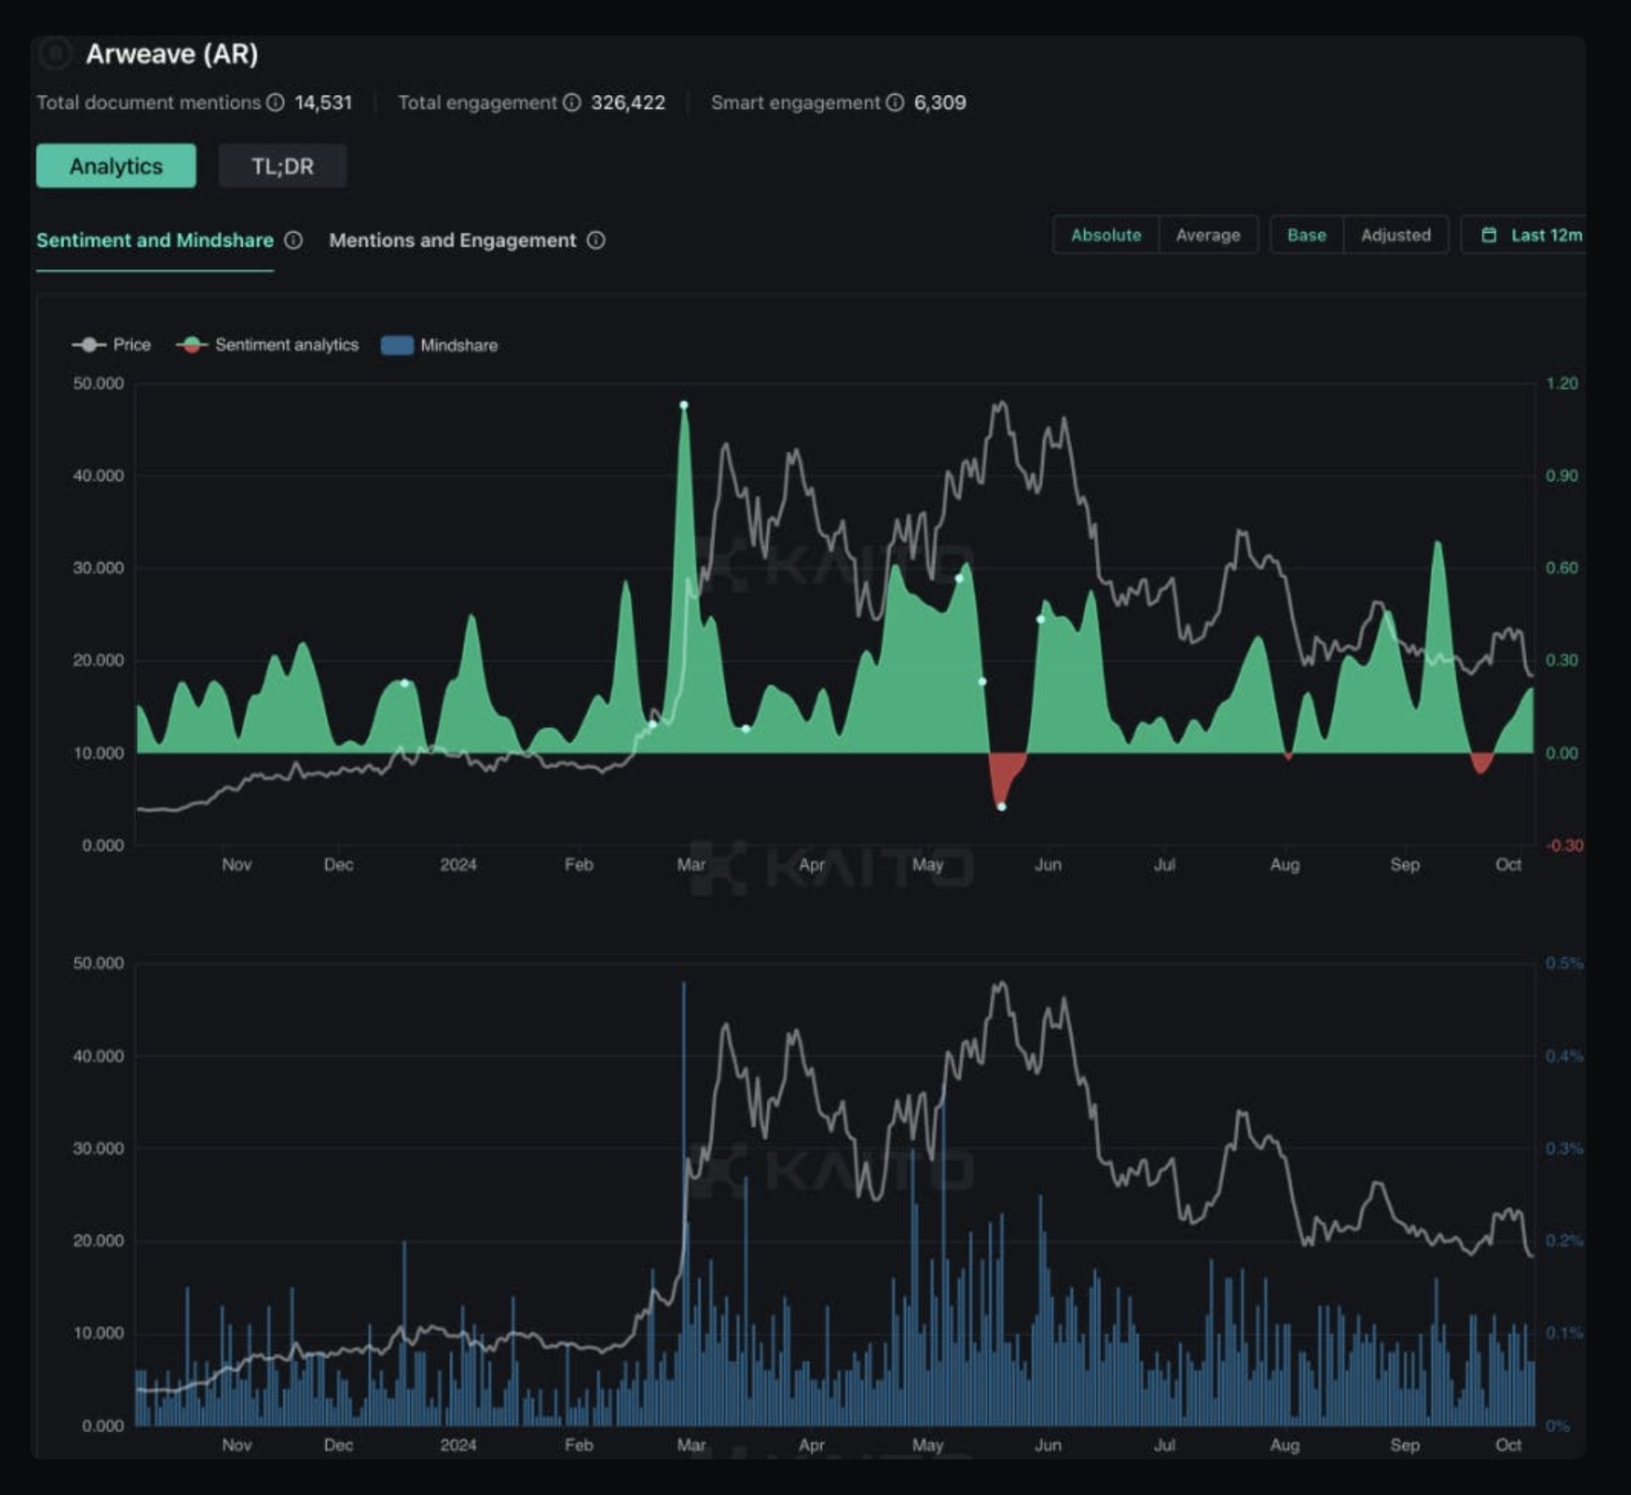
Task: Click the Arweave (AR) title
Action: point(172,54)
